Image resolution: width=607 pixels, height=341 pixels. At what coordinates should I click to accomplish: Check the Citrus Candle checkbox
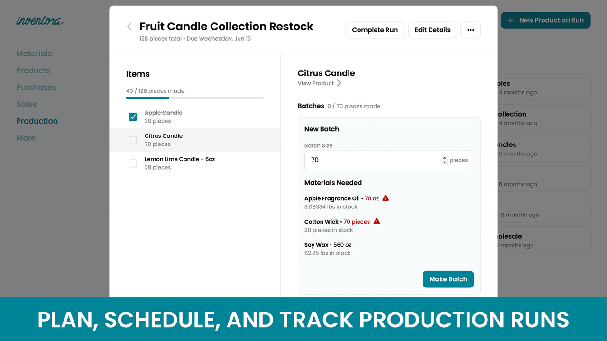133,140
